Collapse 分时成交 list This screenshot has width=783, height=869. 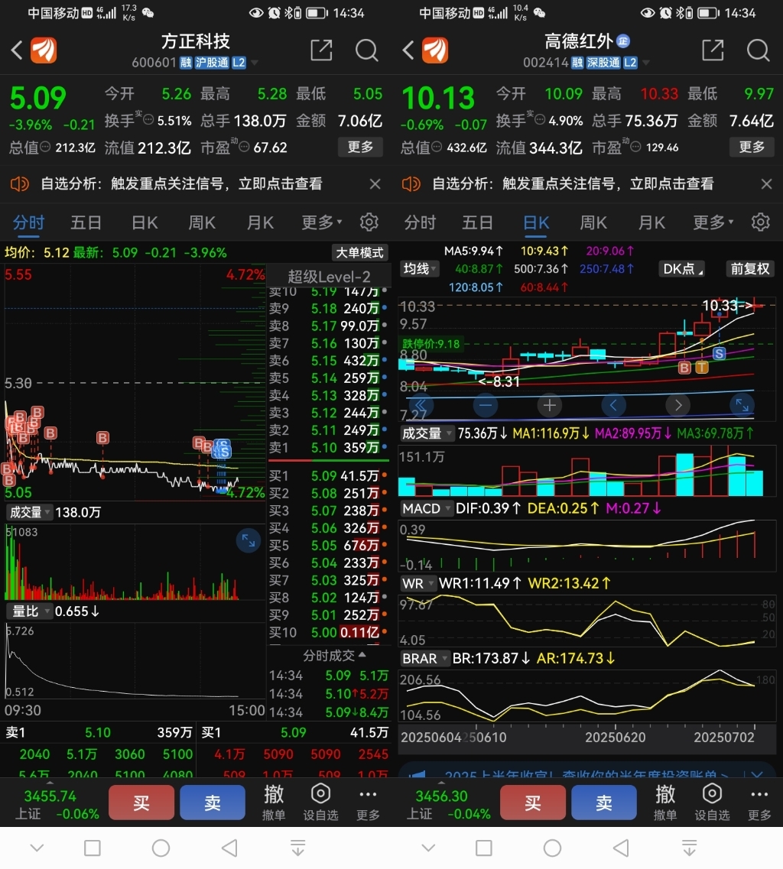point(334,656)
